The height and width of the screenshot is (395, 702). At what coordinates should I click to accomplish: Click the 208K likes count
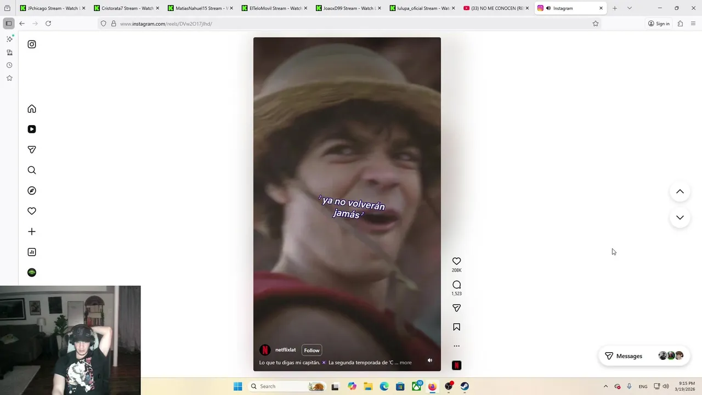(456, 270)
